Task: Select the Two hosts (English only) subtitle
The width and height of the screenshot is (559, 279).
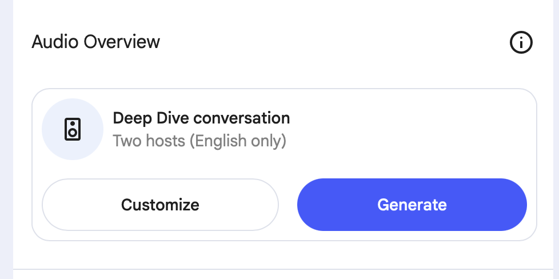Action: coord(199,141)
